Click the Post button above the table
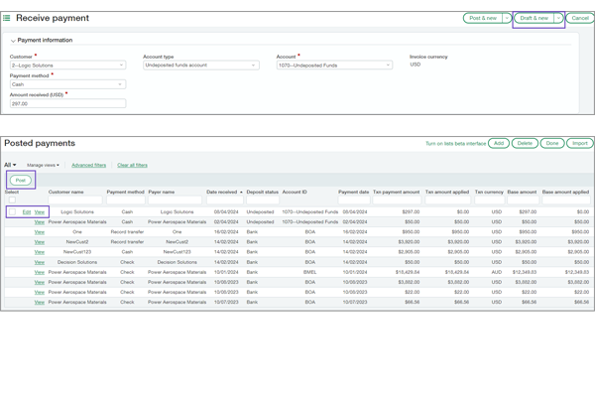595x397 pixels. [x=19, y=181]
